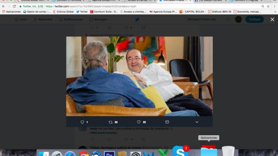Open the Comitium Suite bookmark
Screen dimensions: 278x156
click(x=104, y=12)
